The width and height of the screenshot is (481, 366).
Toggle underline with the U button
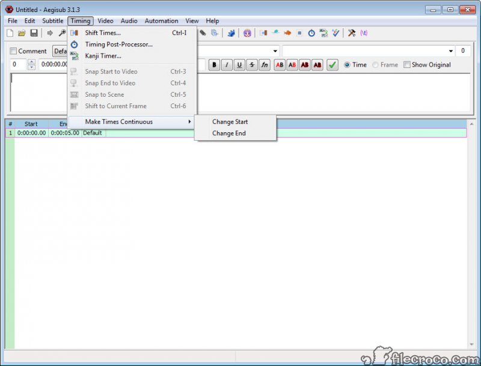tap(239, 65)
